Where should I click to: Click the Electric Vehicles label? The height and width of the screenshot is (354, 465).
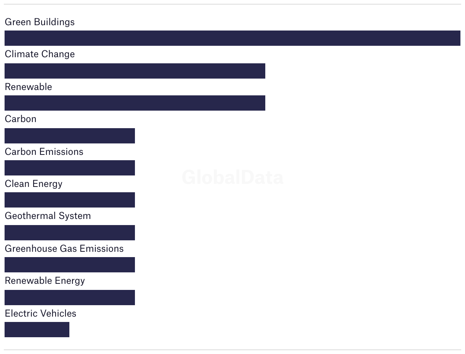pos(40,313)
